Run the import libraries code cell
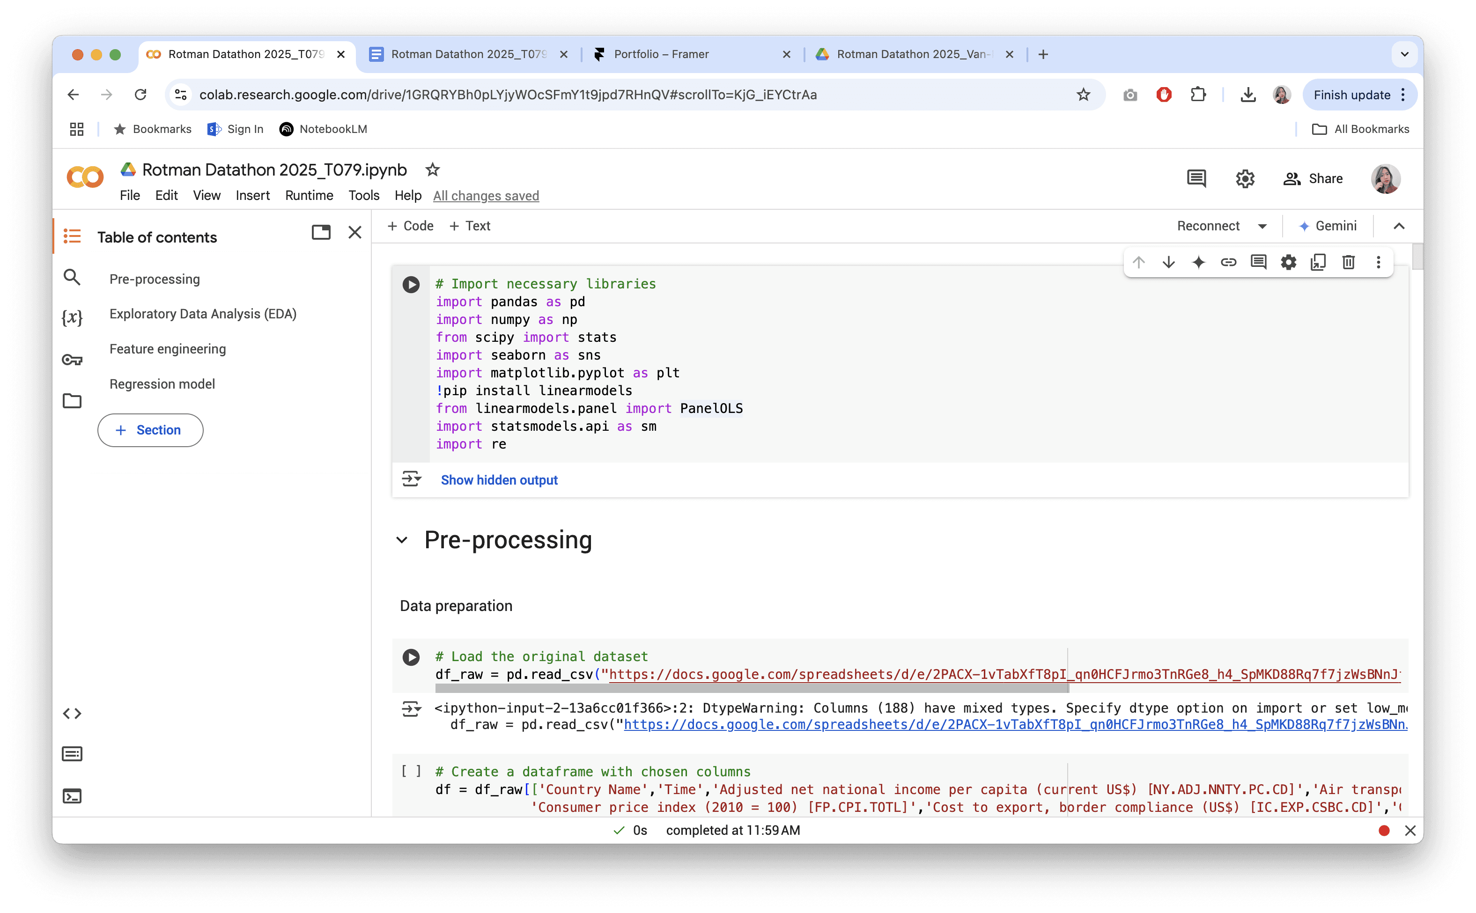 pyautogui.click(x=411, y=284)
